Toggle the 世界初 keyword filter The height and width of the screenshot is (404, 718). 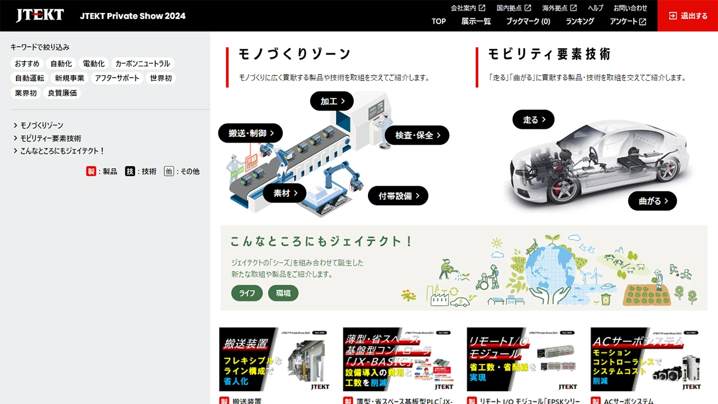click(x=160, y=78)
